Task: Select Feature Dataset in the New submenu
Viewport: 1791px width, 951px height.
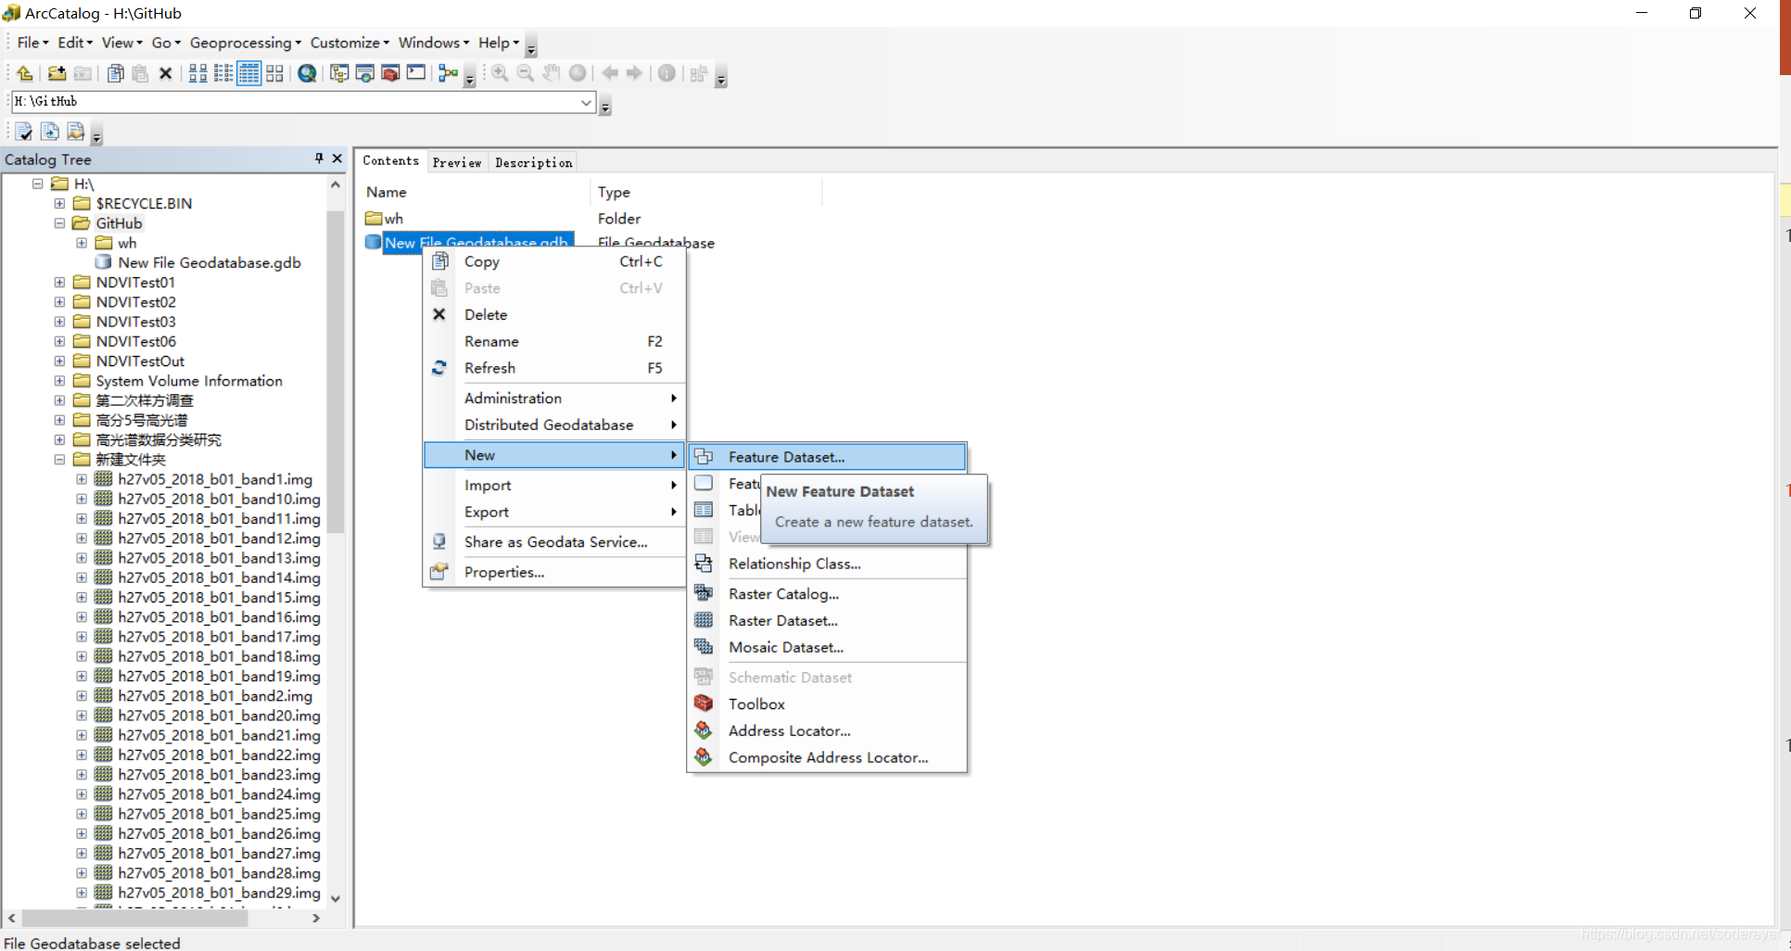Action: point(827,457)
